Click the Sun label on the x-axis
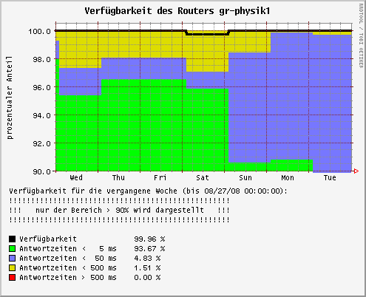This screenshot has height=297, width=366. [245, 177]
